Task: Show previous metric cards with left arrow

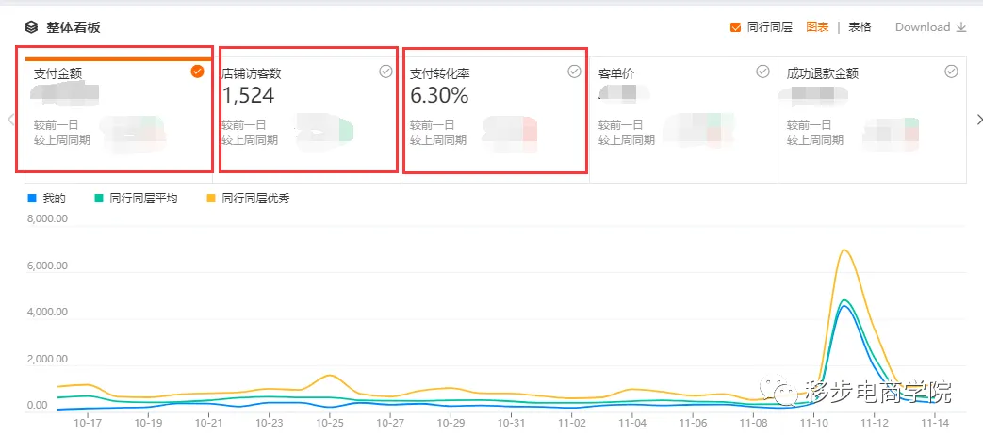Action: tap(10, 119)
